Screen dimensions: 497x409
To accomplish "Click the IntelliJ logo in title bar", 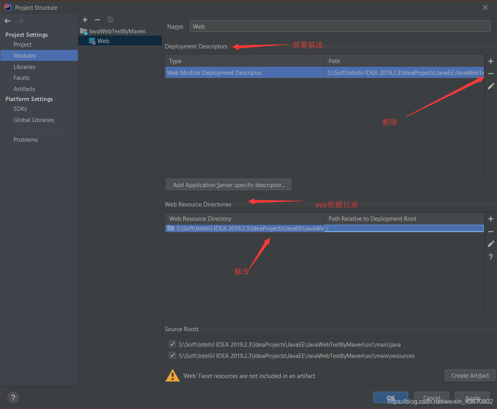I will 7,7.
